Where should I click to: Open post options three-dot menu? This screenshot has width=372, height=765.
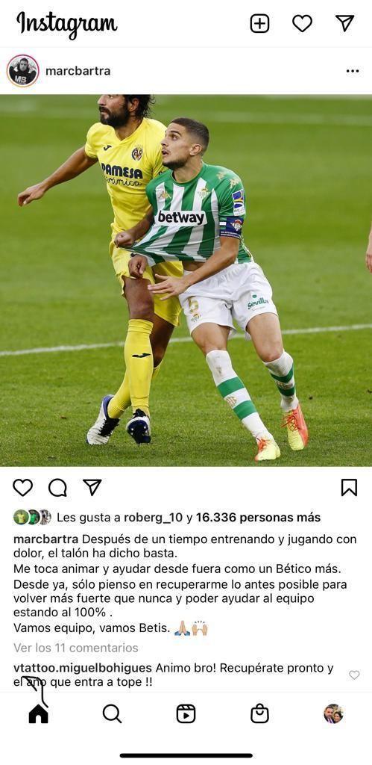tap(353, 71)
